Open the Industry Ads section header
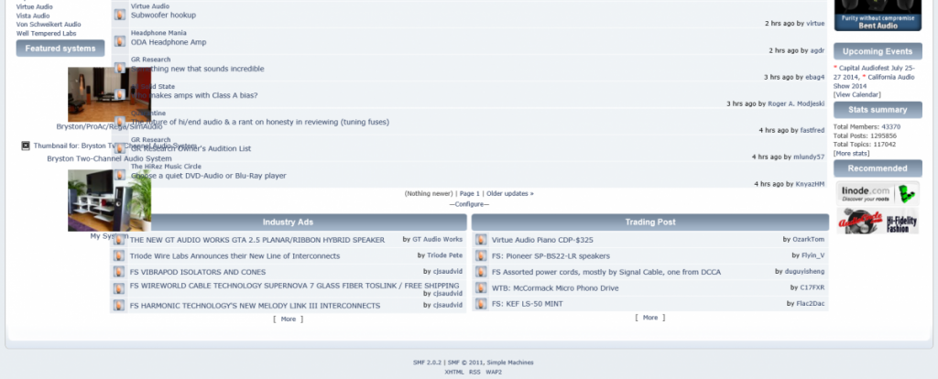The image size is (938, 379). pyautogui.click(x=289, y=222)
